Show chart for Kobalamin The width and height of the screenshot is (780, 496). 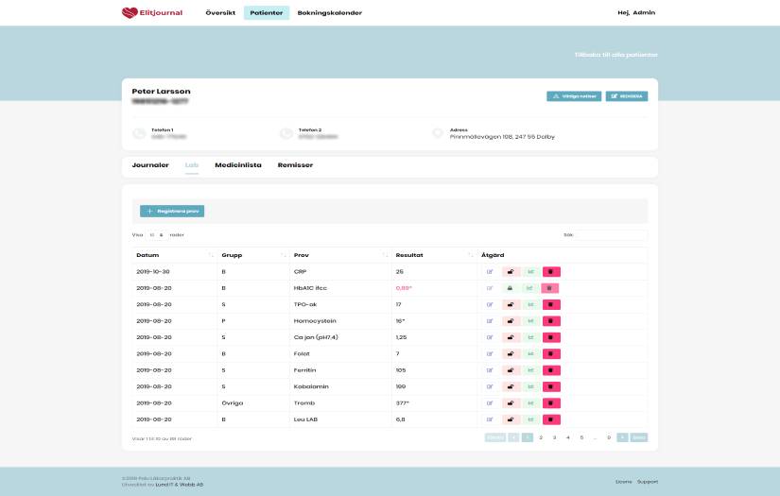tap(530, 386)
